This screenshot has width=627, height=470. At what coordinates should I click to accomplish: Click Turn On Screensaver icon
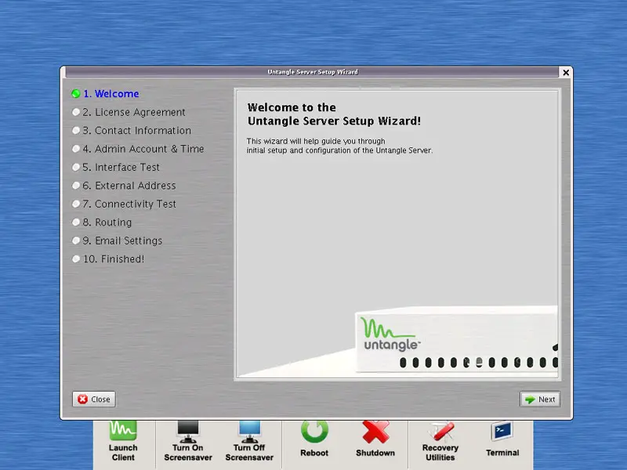188,441
